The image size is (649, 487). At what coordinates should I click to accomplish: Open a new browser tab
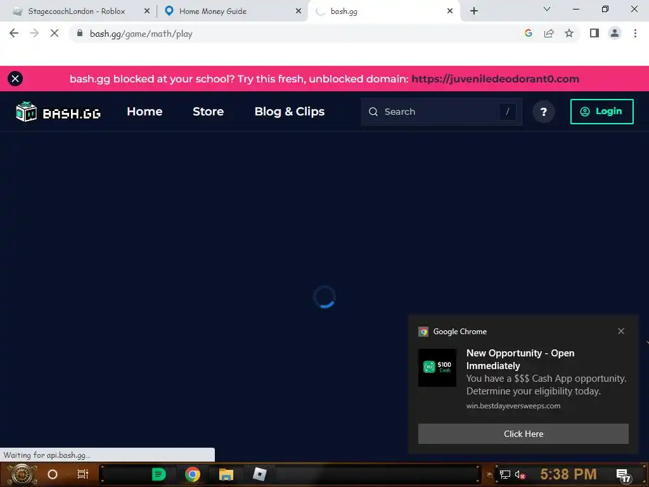474,11
